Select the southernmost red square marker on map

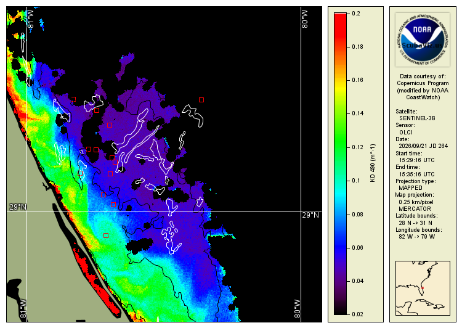106,236
